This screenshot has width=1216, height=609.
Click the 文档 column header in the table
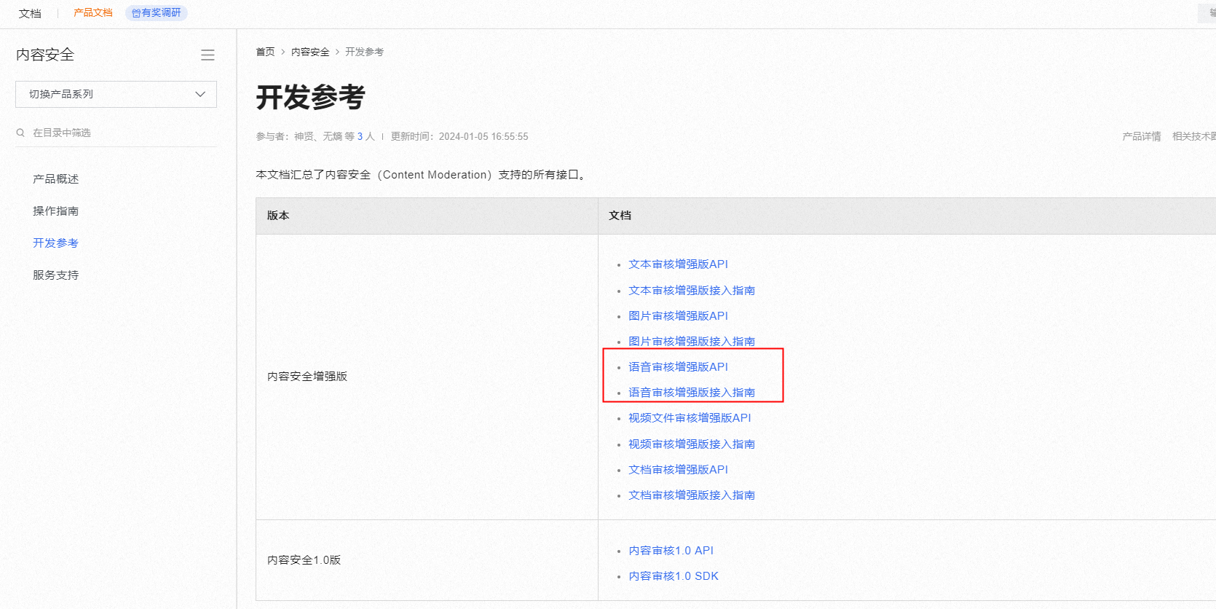click(x=907, y=216)
